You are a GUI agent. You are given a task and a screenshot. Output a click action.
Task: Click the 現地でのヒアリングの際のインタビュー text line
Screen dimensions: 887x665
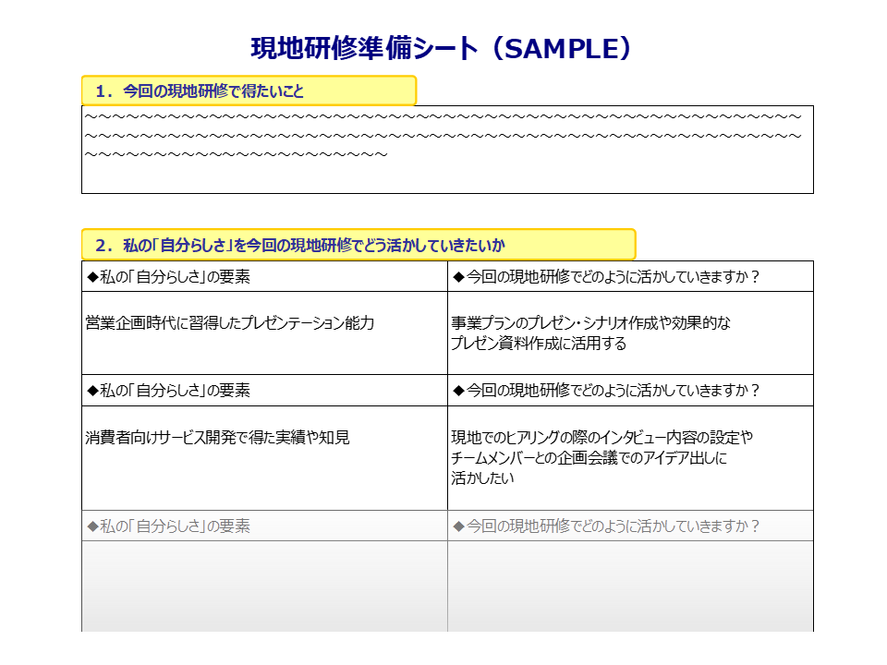click(601, 438)
